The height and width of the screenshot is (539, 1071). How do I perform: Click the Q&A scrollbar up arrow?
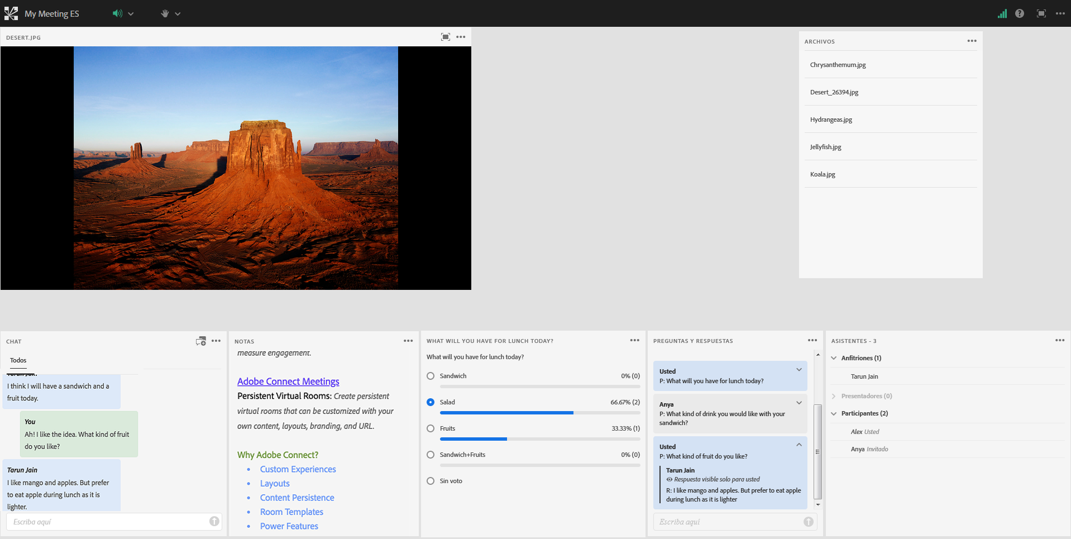pos(818,355)
